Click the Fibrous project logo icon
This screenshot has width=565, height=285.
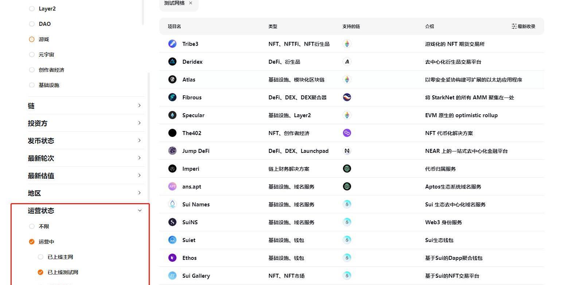172,98
